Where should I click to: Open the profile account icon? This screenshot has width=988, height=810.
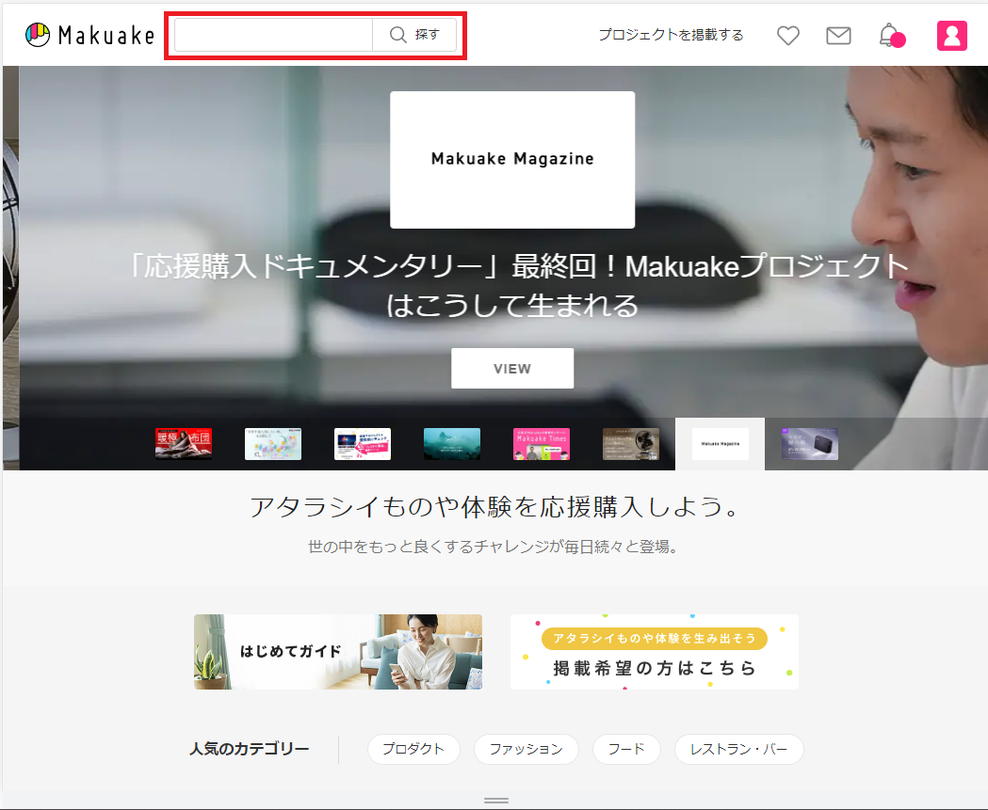coord(951,36)
